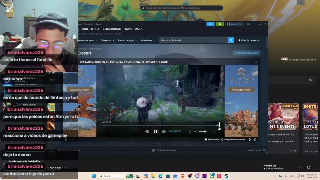Image resolution: width=320 pixels, height=180 pixels.
Task: Open Discord from the taskbar
Action: click(x=197, y=176)
